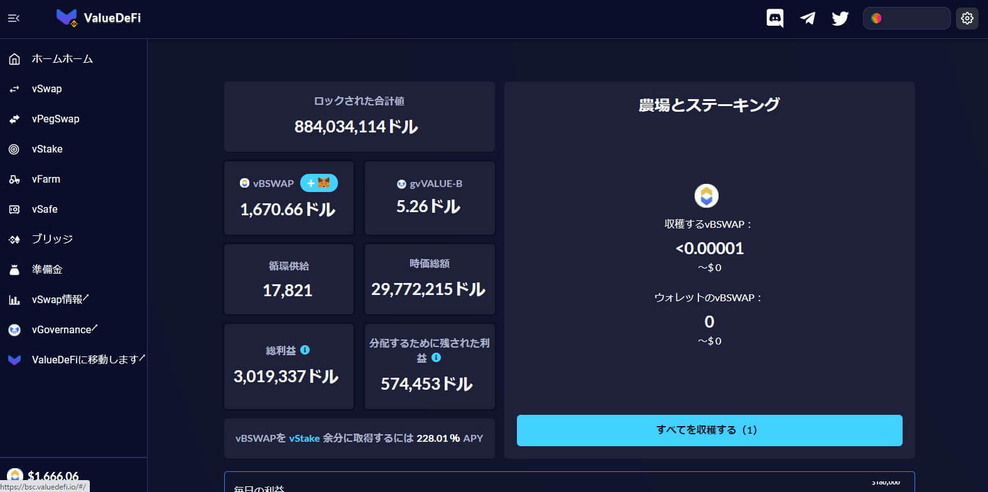Click the vFarm tractor icon
988x492 pixels.
pyautogui.click(x=14, y=179)
